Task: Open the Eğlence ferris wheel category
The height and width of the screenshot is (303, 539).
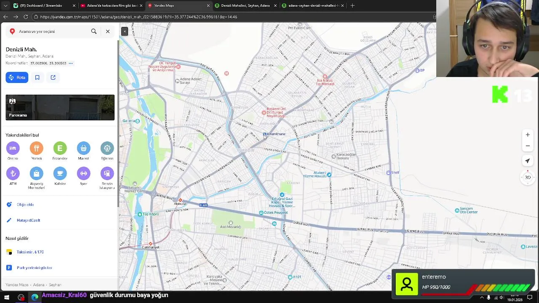Action: tap(107, 148)
